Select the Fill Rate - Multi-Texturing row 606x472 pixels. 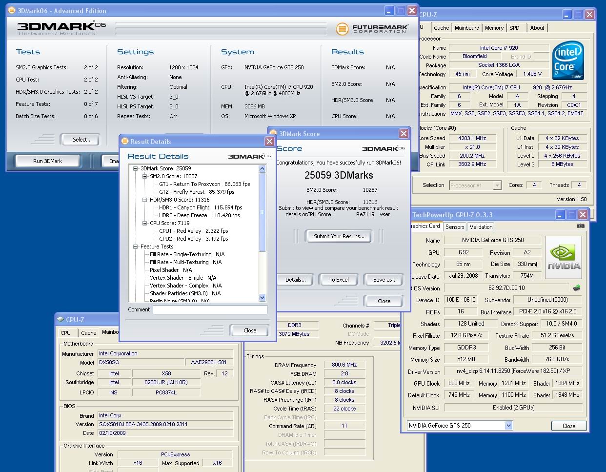tap(186, 262)
